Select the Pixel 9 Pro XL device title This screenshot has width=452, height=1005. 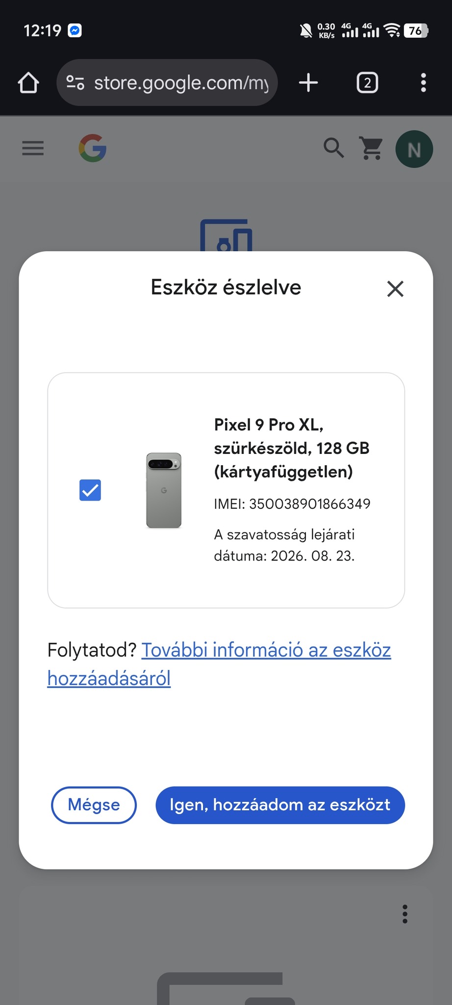[291, 448]
